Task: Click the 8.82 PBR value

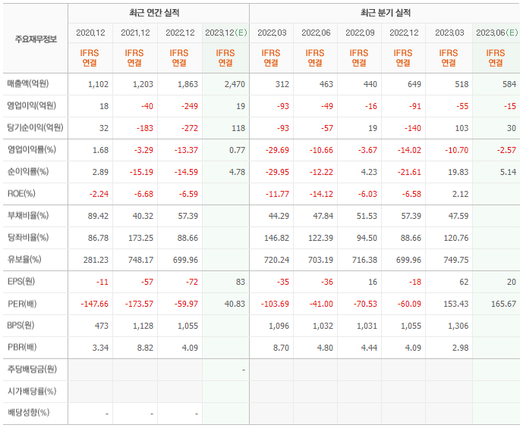Action: 145,348
